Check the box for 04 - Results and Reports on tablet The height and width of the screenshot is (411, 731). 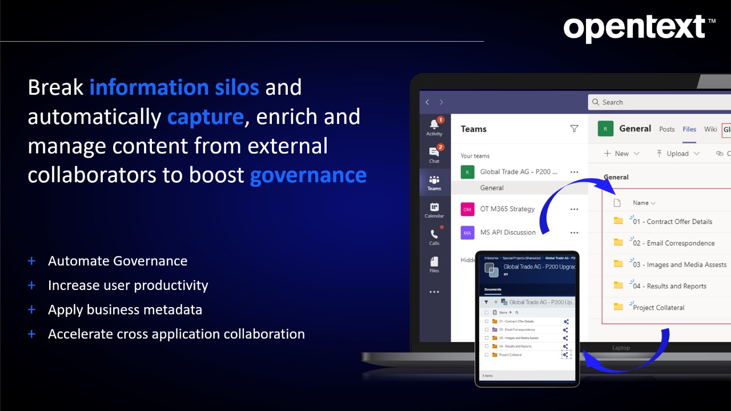coord(487,346)
